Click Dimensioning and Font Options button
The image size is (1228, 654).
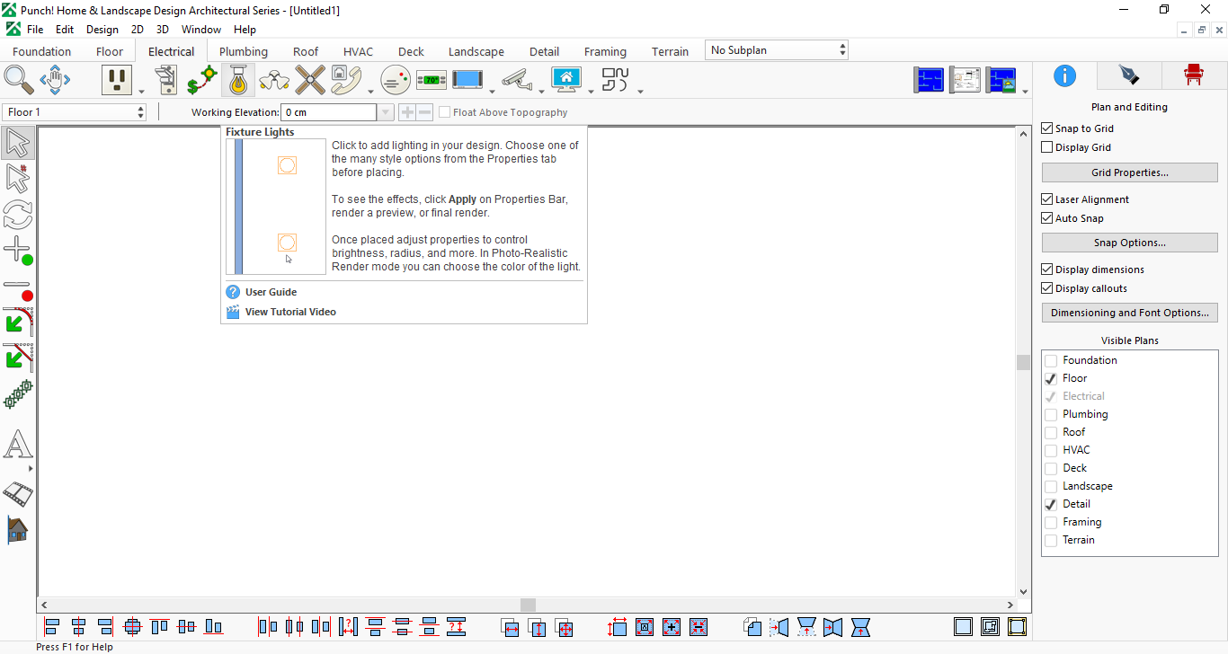1130,313
